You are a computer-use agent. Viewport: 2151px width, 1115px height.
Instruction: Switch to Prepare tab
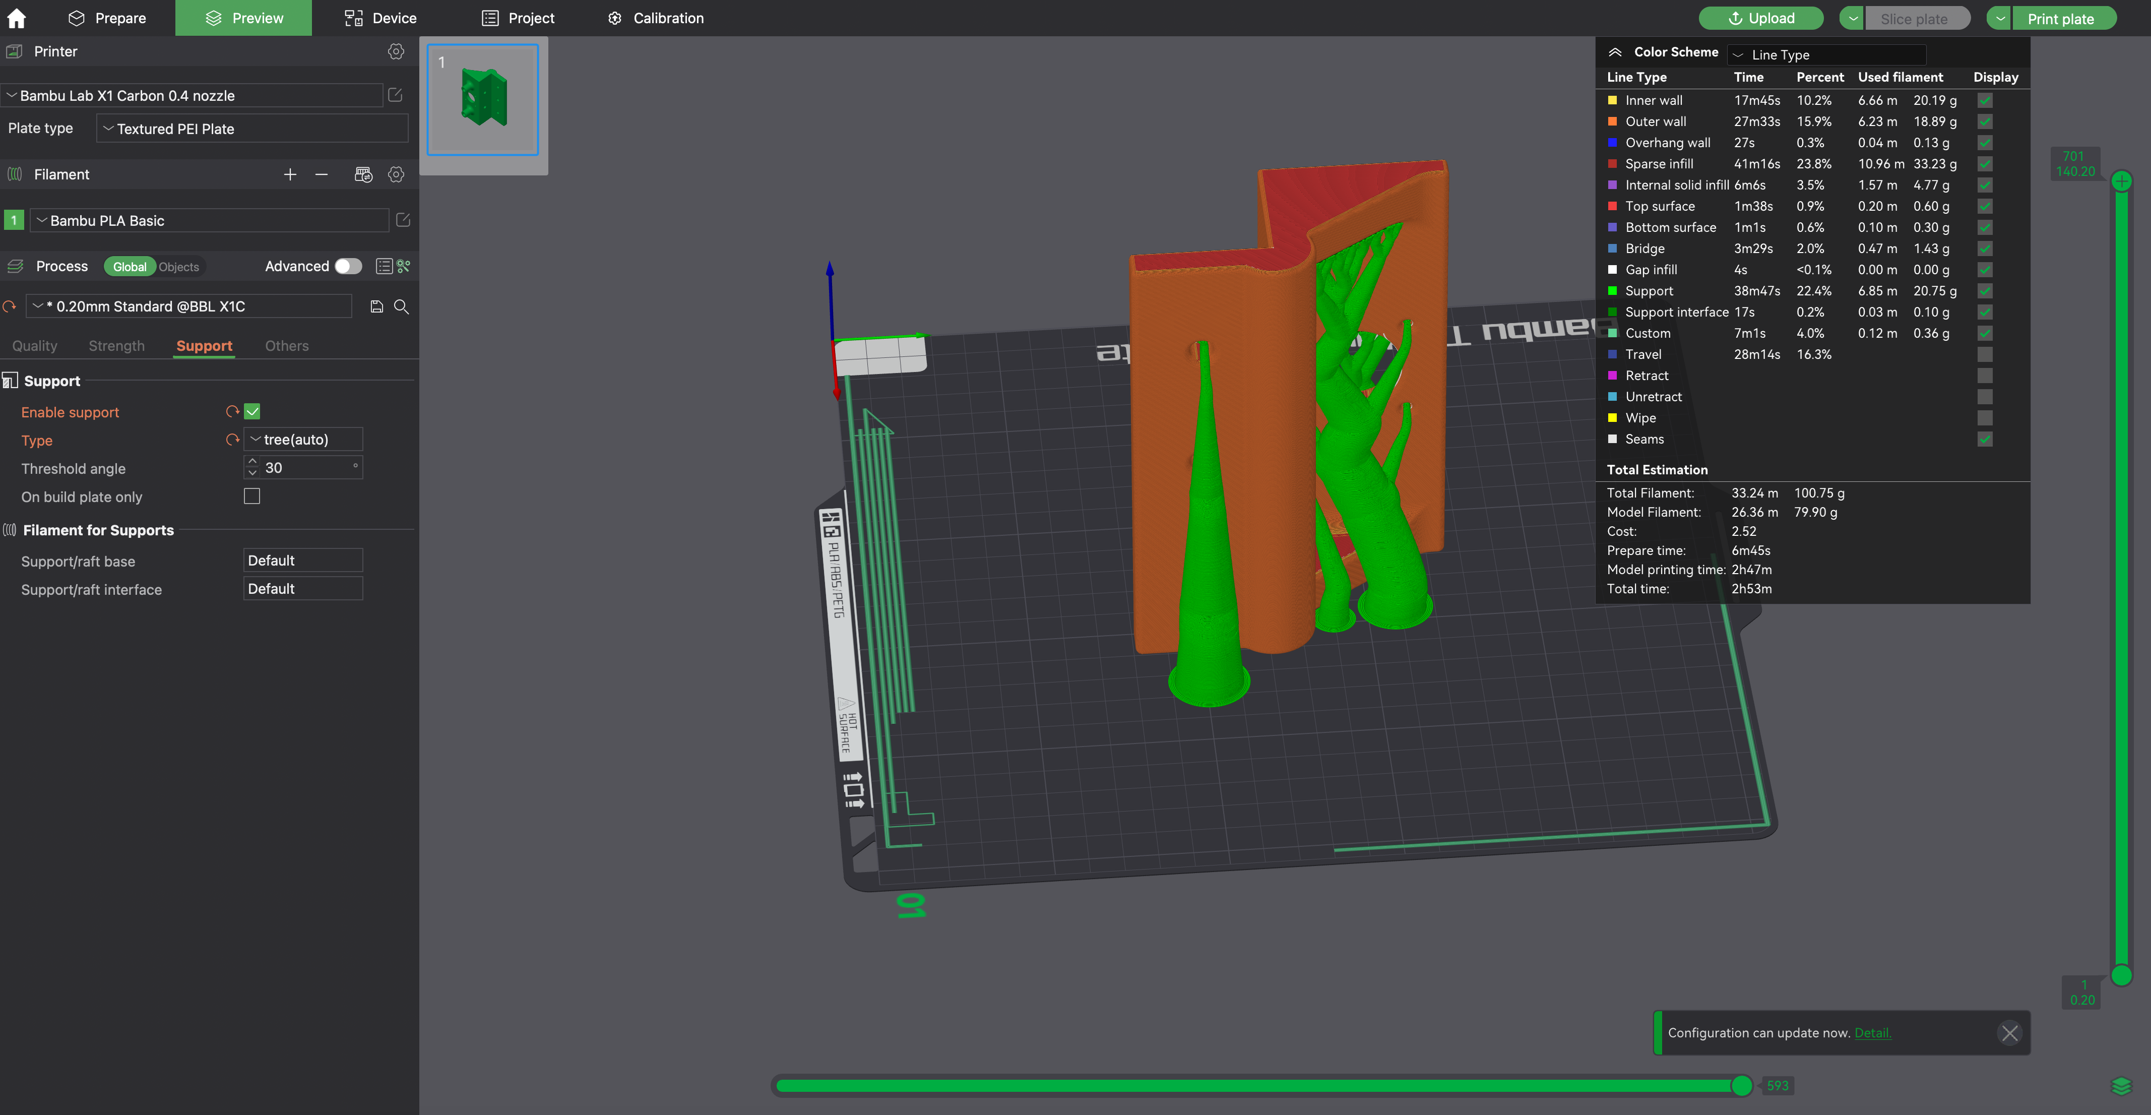tap(107, 18)
